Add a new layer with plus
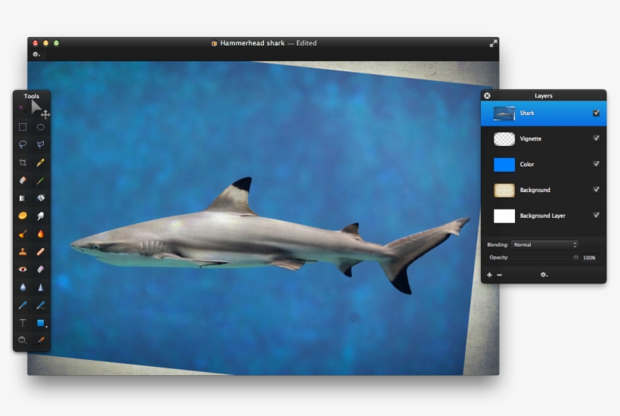This screenshot has height=416, width=620. pyautogui.click(x=489, y=275)
